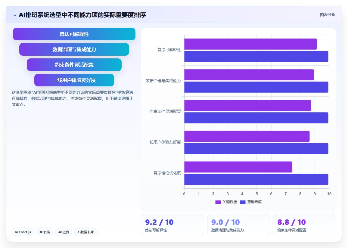Click the 关键权重 legend label

(230, 202)
